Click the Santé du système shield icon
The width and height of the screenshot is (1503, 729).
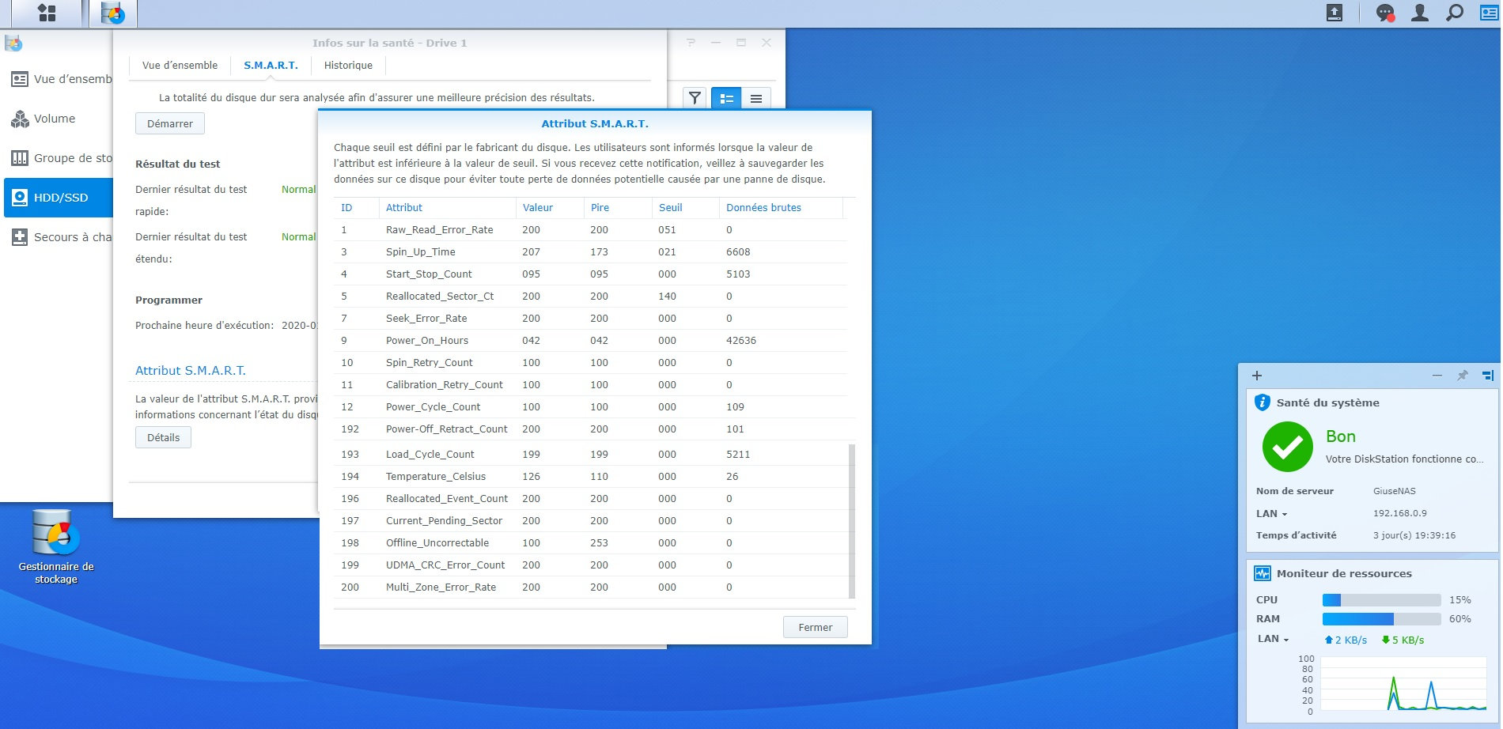1263,402
